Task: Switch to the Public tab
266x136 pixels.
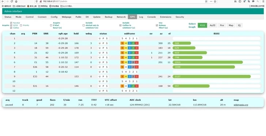Action: (78, 17)
